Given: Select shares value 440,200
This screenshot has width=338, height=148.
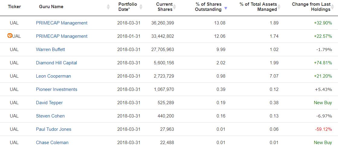Looking at the screenshot, I should pos(166,116).
